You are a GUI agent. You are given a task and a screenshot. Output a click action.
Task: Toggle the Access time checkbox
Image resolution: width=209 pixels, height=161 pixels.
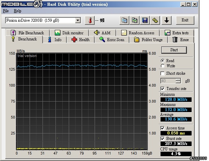tap(162, 128)
